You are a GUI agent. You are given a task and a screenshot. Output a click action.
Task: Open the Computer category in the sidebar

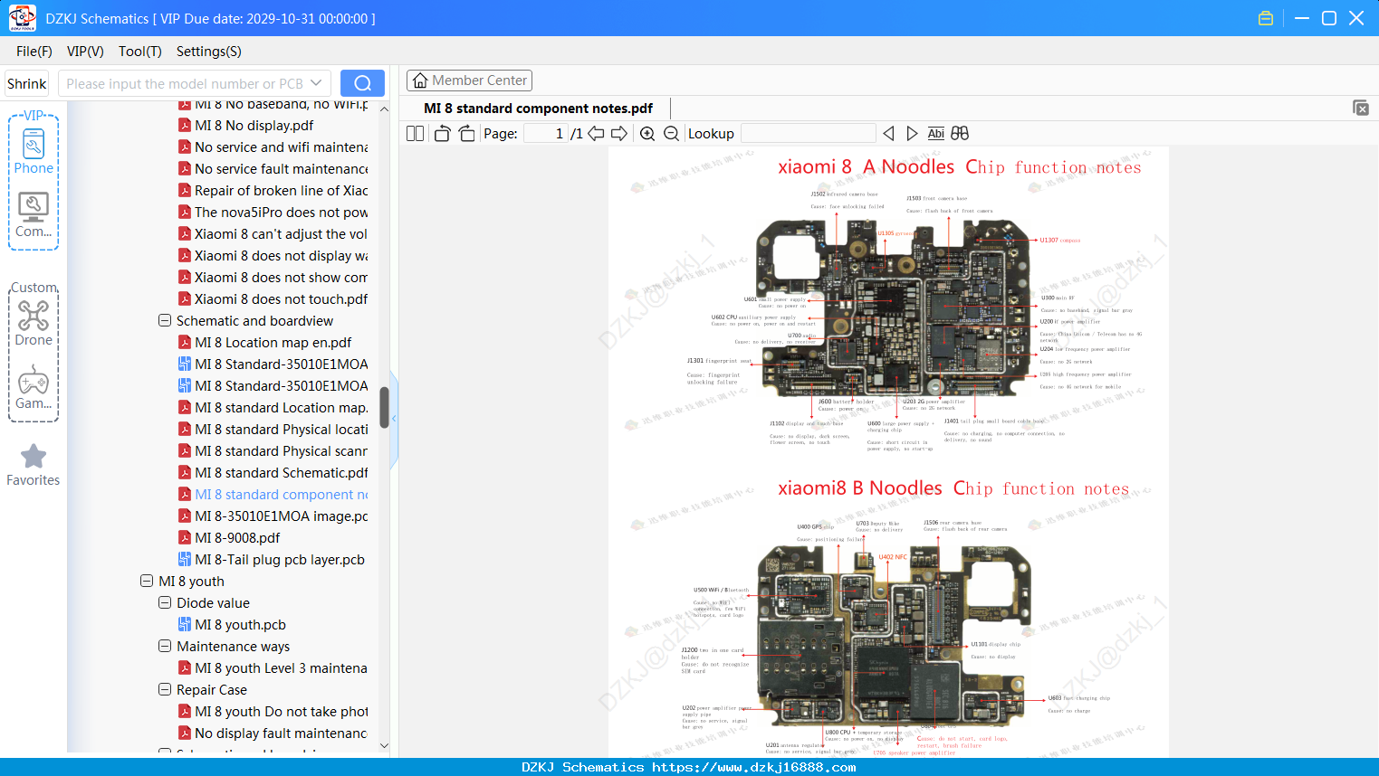click(x=34, y=215)
